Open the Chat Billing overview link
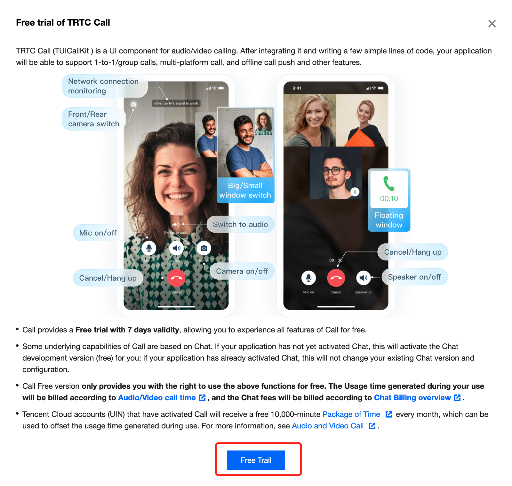The height and width of the screenshot is (486, 512). 412,398
